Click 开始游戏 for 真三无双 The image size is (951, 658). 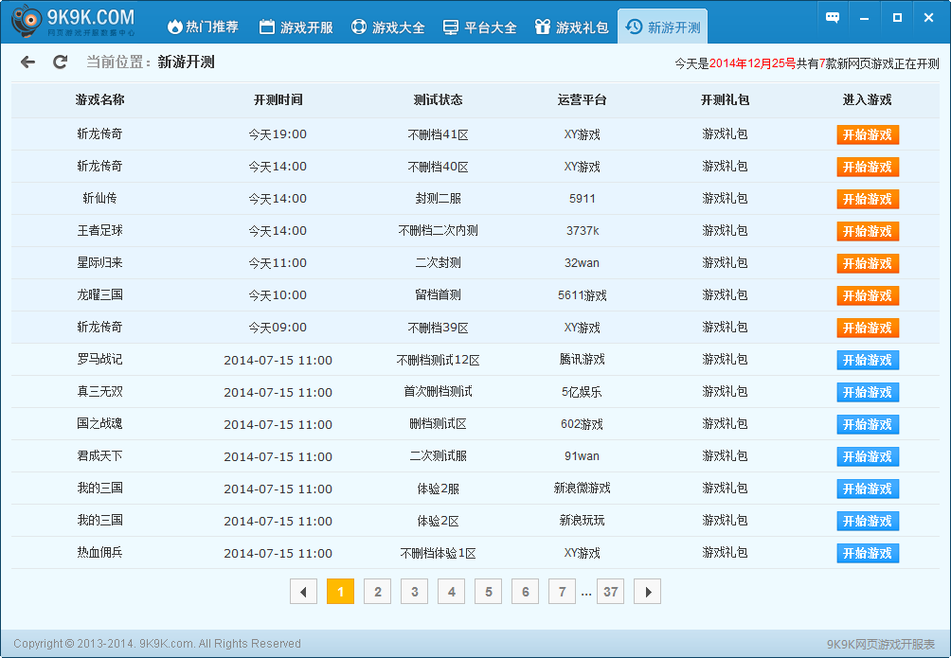tap(868, 392)
